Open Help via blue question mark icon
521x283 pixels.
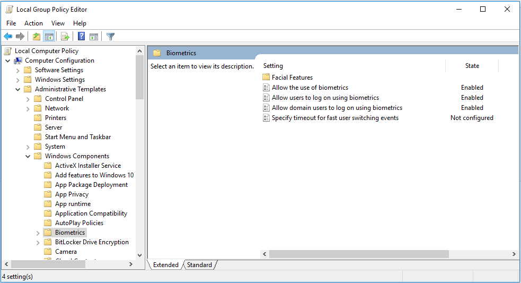81,37
